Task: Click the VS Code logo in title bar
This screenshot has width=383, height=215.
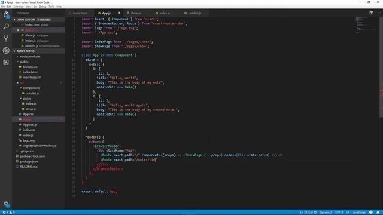Action: click(2, 2)
